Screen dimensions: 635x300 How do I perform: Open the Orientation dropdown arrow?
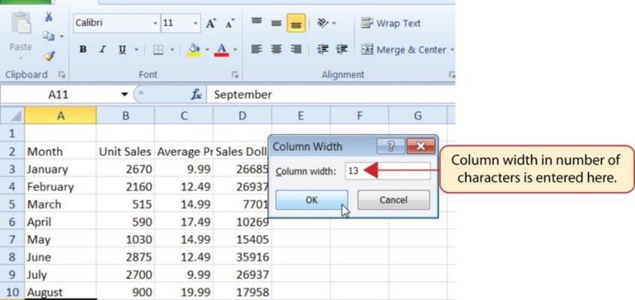pyautogui.click(x=335, y=23)
